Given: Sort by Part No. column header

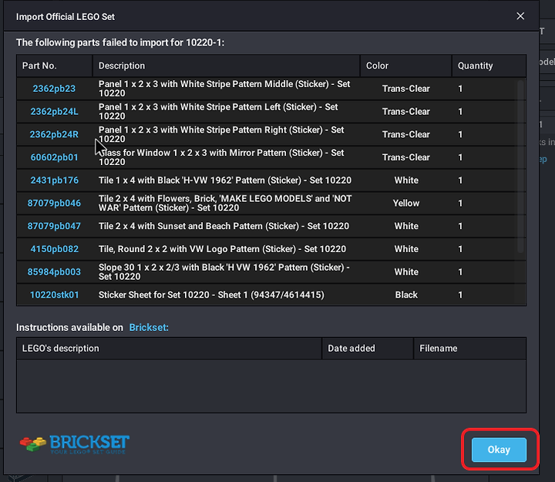Looking at the screenshot, I should pos(55,66).
